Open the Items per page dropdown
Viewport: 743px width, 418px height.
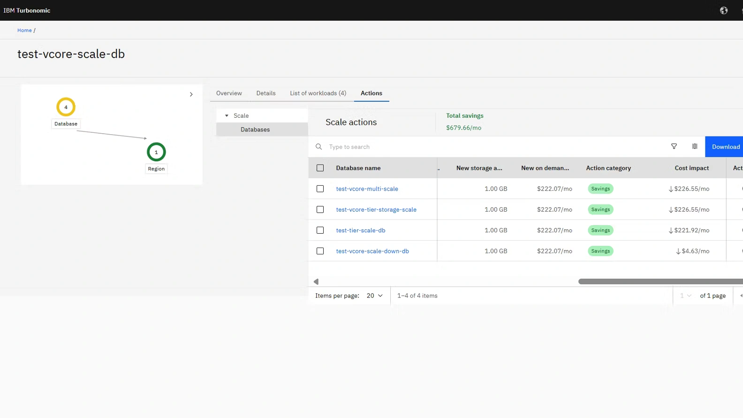point(374,296)
